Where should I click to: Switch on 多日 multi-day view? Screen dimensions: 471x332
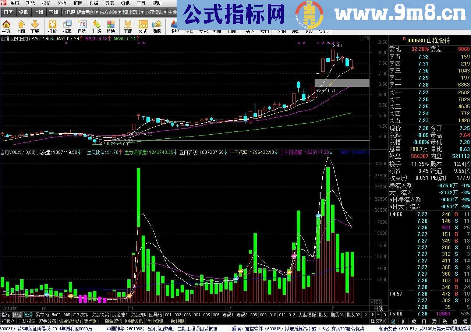[x=189, y=31]
